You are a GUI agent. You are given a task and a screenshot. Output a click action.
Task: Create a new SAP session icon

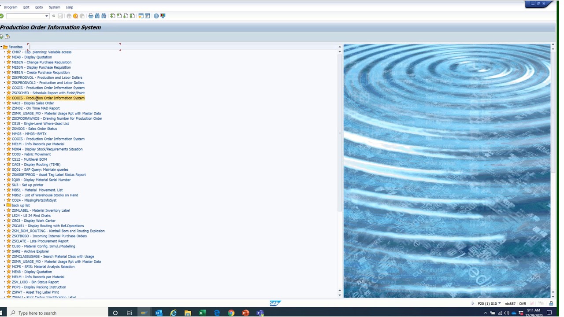pos(141,16)
